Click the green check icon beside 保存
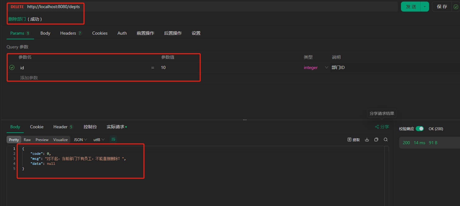 (x=456, y=7)
